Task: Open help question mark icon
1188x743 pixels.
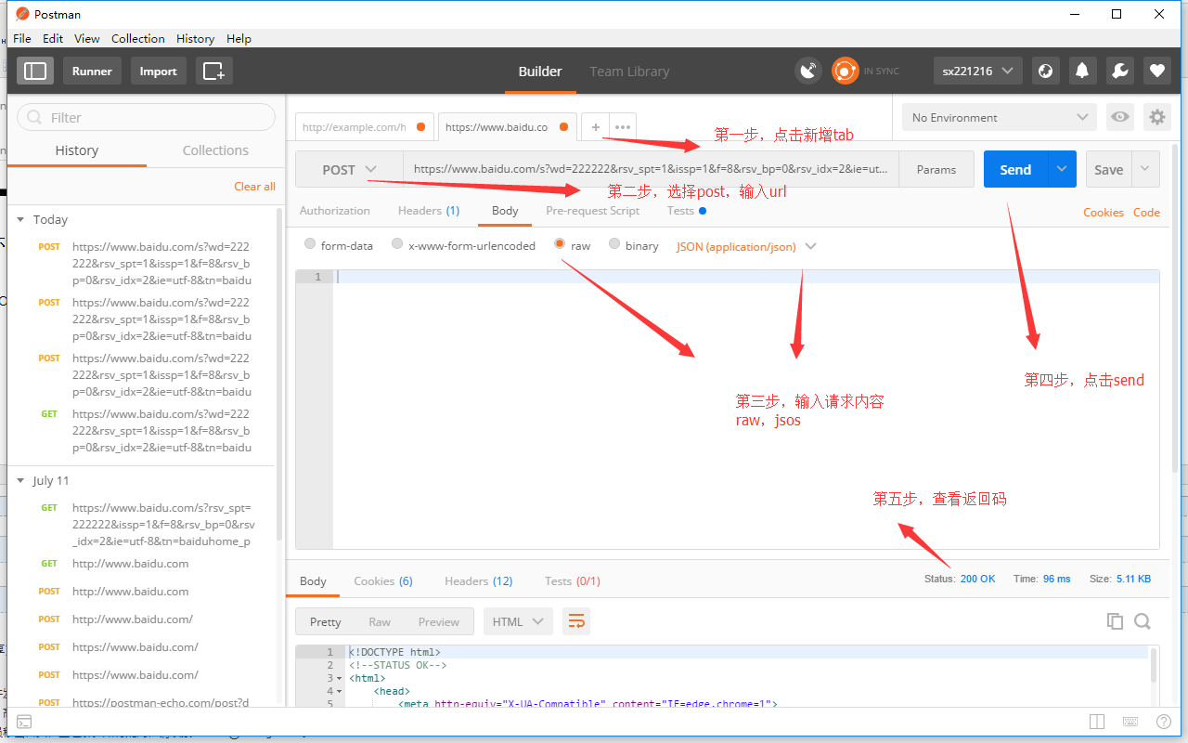Action: coord(1164,722)
